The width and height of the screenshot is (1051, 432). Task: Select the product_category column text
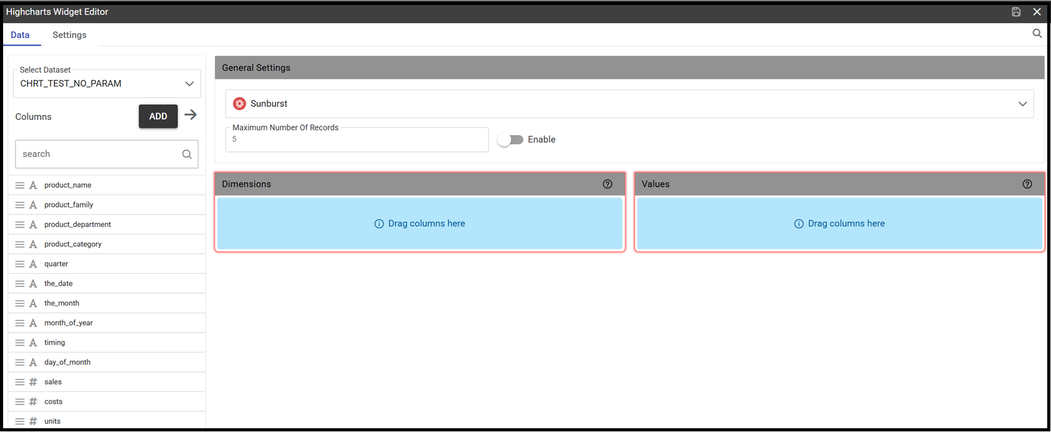click(73, 244)
